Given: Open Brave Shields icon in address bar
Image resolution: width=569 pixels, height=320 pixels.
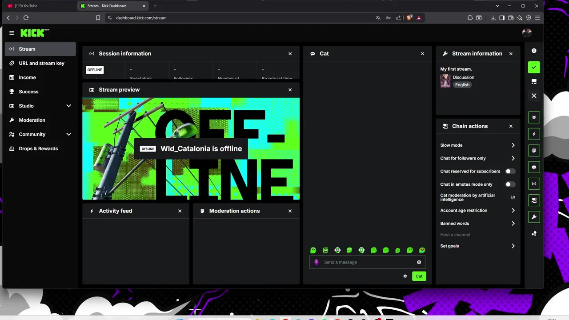Looking at the screenshot, I should [409, 18].
